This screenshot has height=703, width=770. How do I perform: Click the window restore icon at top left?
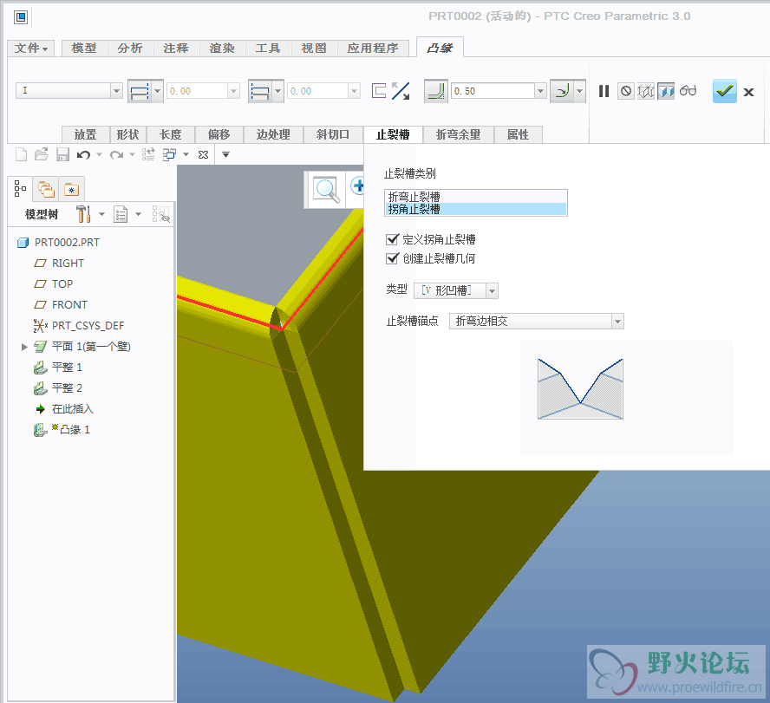click(x=20, y=17)
